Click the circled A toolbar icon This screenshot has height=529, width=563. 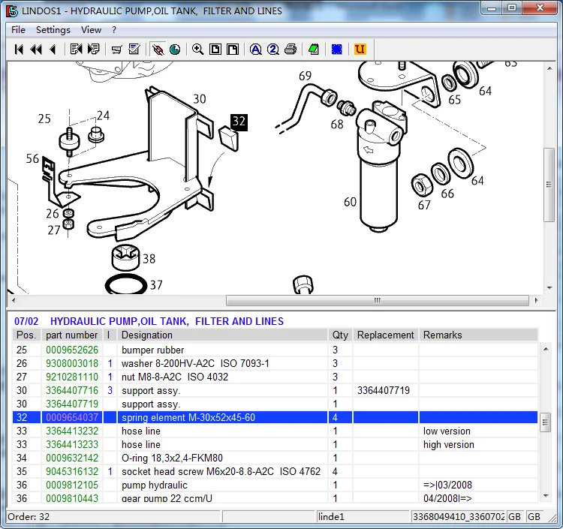coord(256,50)
